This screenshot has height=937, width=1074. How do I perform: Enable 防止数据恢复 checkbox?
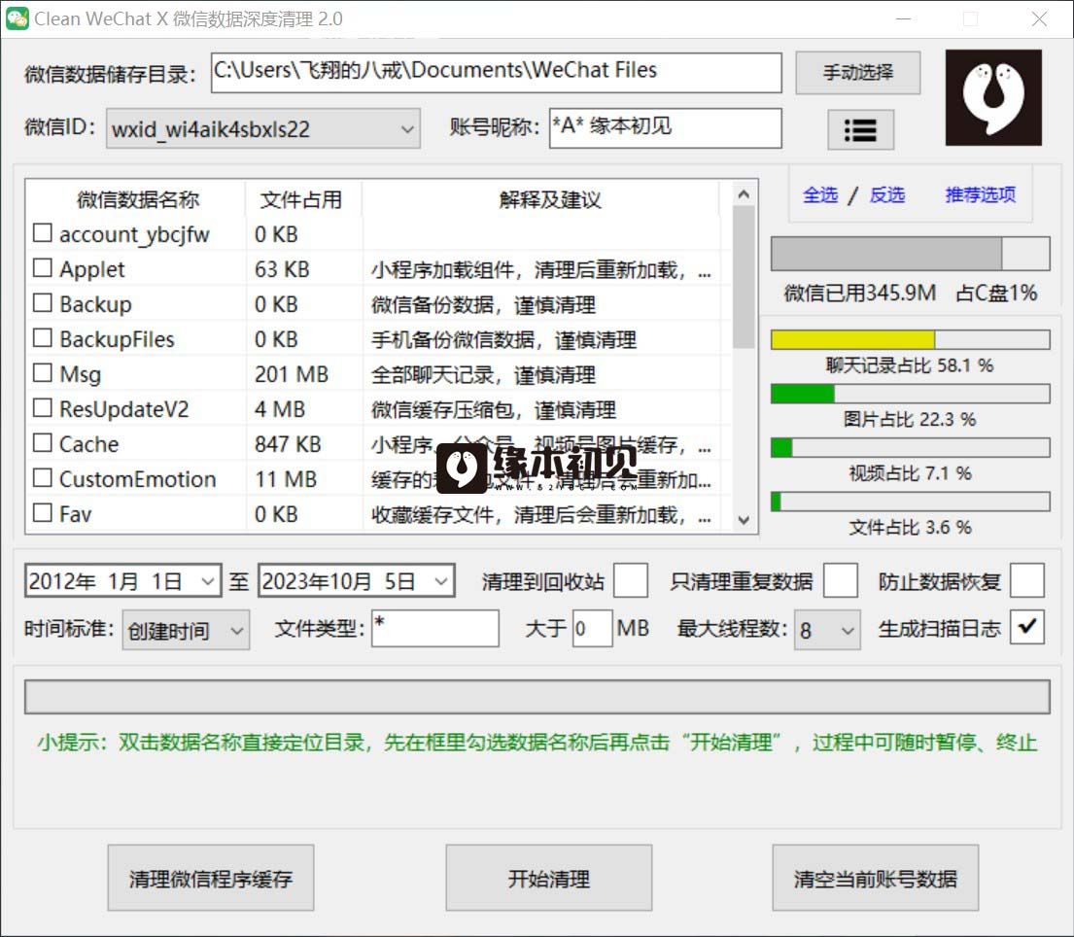tap(1027, 581)
